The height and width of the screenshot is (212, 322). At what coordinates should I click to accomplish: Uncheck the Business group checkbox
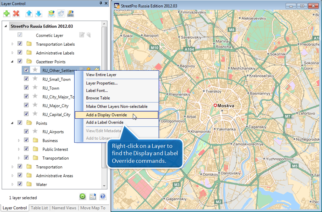point(26,140)
